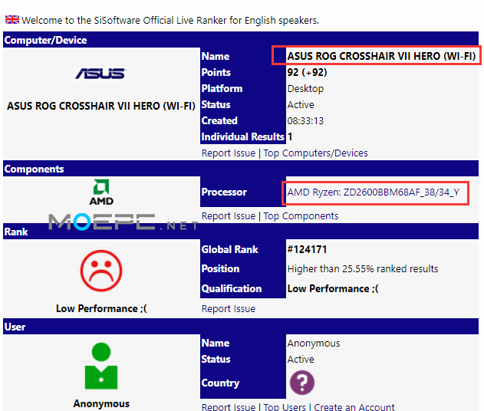Click Higher than 25.55% ranked results text

pyautogui.click(x=363, y=268)
